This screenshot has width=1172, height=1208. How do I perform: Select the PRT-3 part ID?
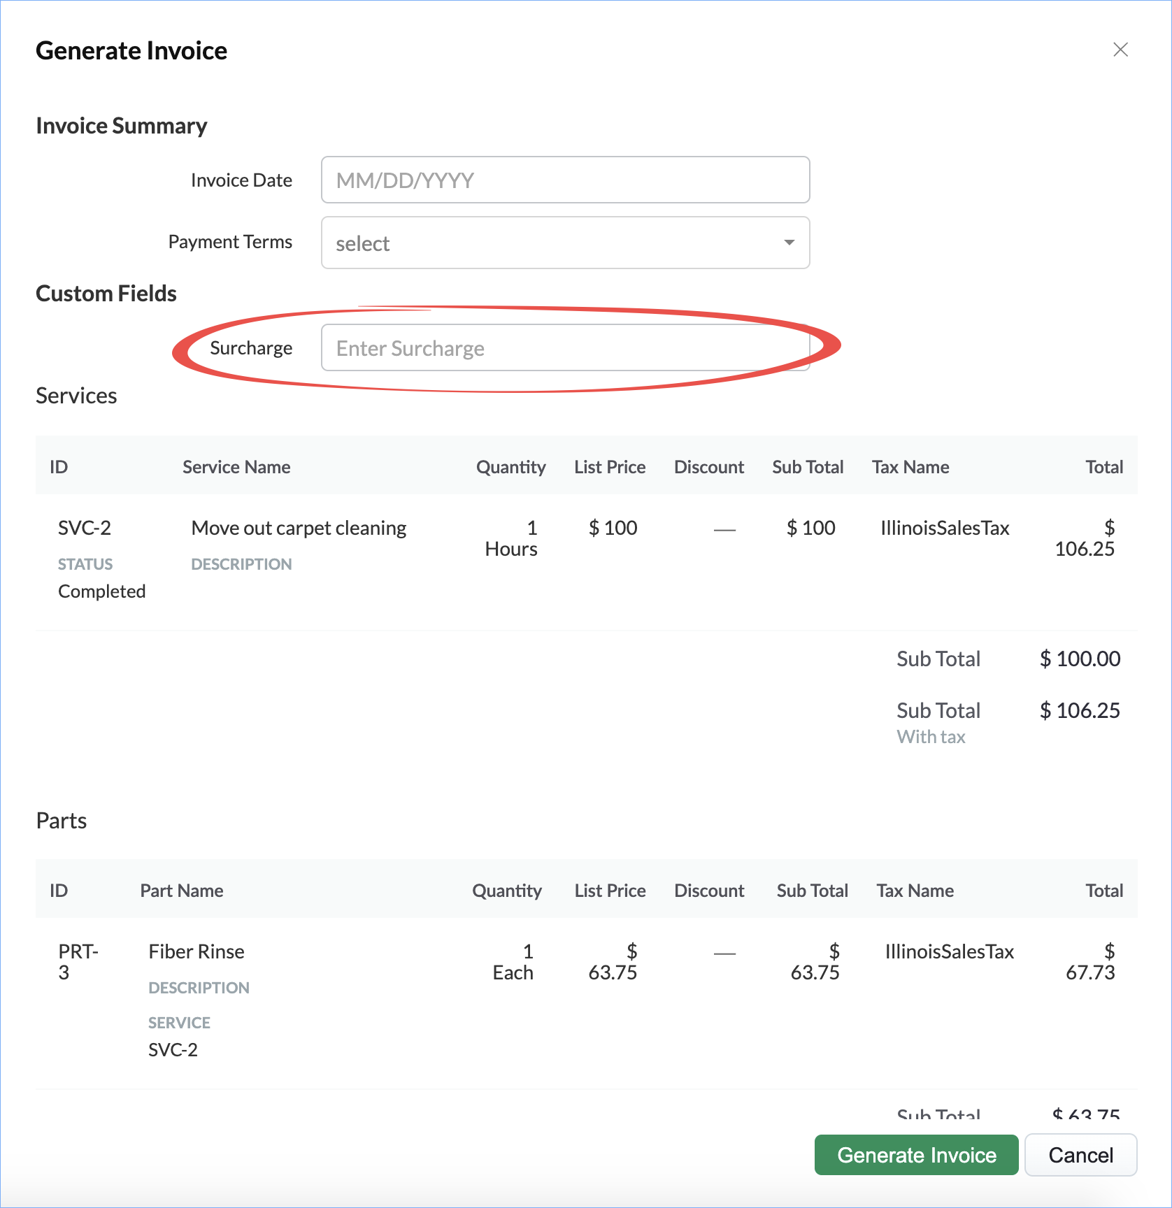(77, 961)
